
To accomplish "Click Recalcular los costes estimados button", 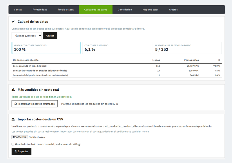I will pos(35,104).
